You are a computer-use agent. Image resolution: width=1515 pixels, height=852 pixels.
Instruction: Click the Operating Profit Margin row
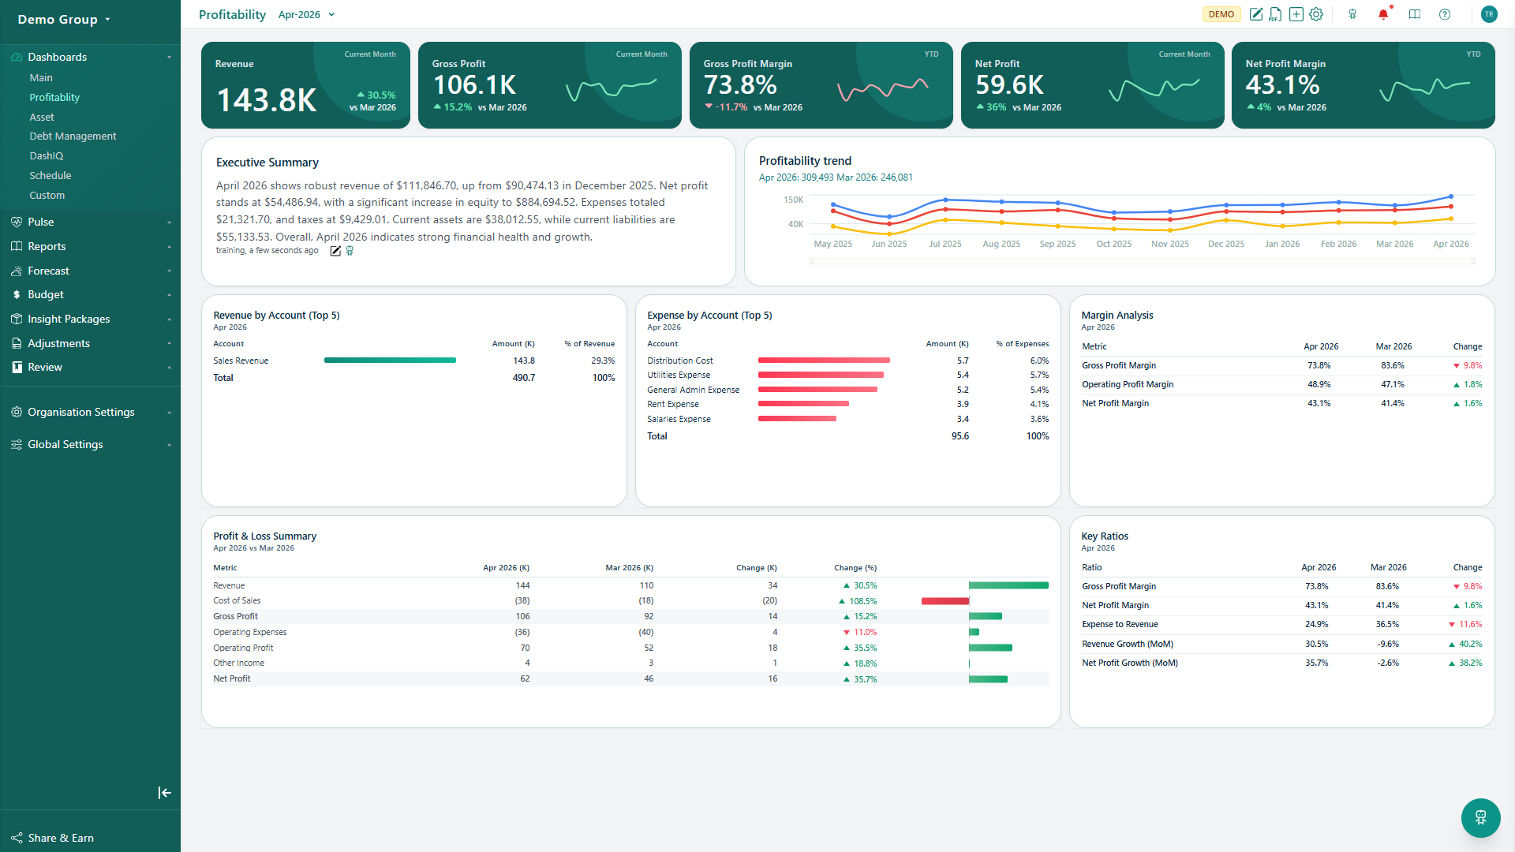click(x=1281, y=384)
